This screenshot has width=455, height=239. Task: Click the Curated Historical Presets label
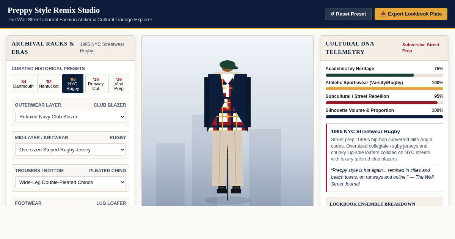click(48, 69)
